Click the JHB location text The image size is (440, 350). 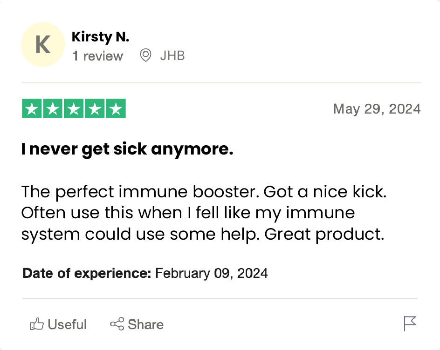(172, 56)
